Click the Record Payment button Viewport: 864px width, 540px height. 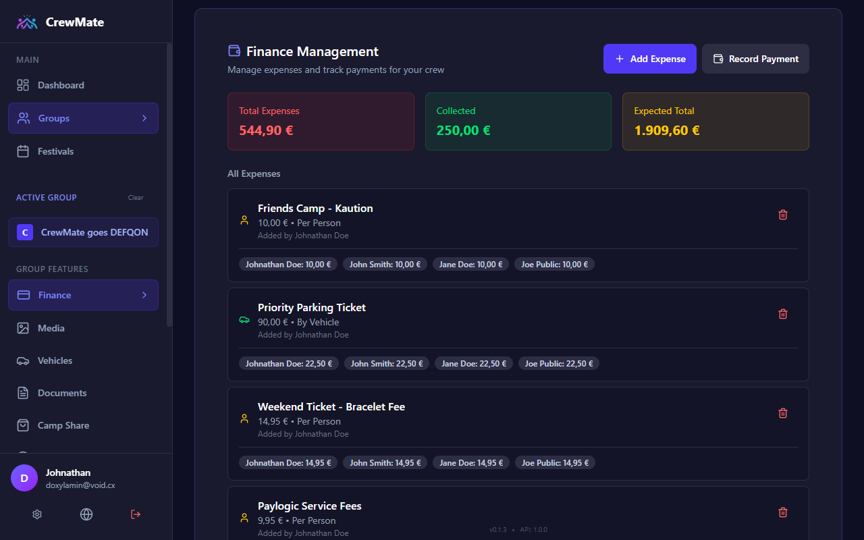point(755,59)
